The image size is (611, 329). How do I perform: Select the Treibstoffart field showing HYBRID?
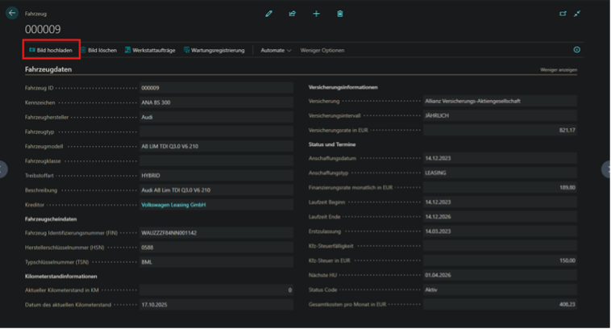(215, 174)
